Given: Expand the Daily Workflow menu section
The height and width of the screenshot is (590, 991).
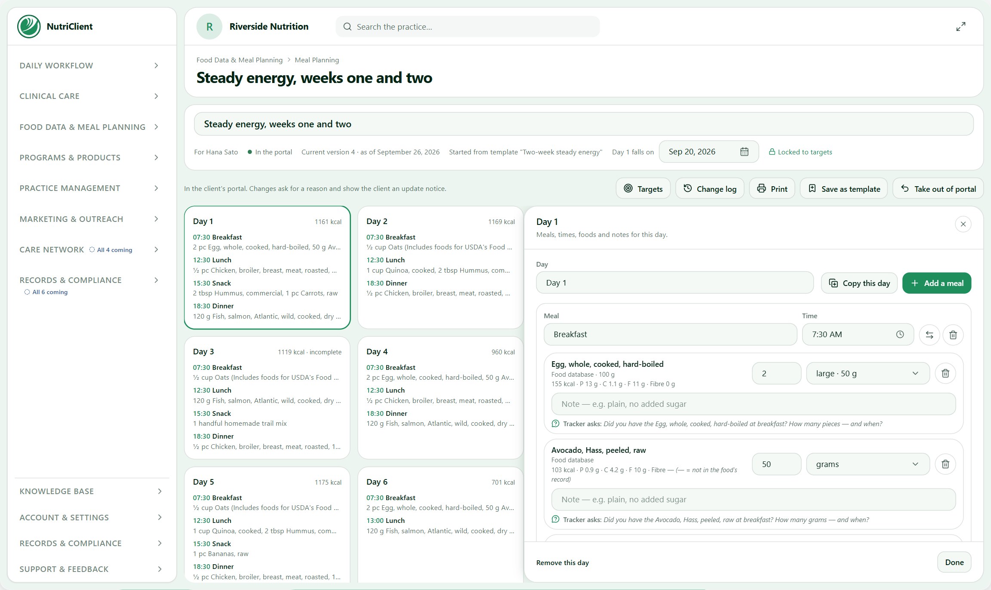Looking at the screenshot, I should (x=89, y=65).
